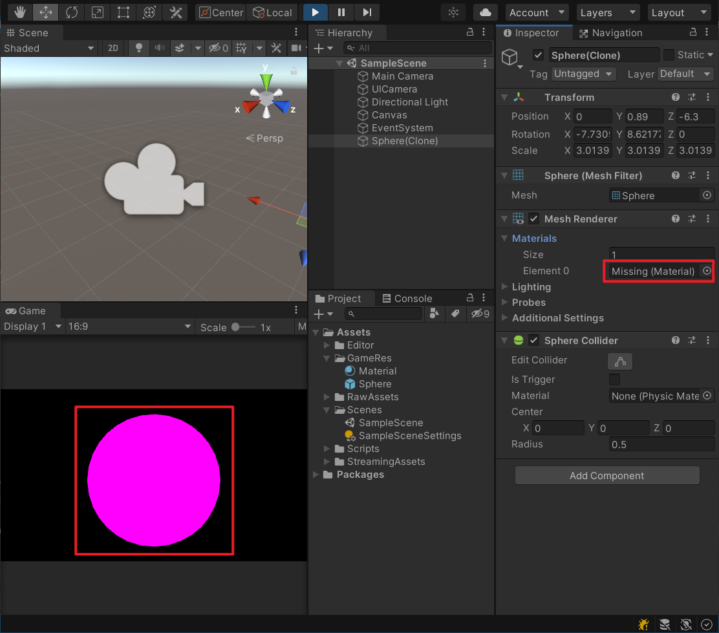Open the Mesh object picker for Sphere
This screenshot has width=719, height=633.
coord(707,195)
